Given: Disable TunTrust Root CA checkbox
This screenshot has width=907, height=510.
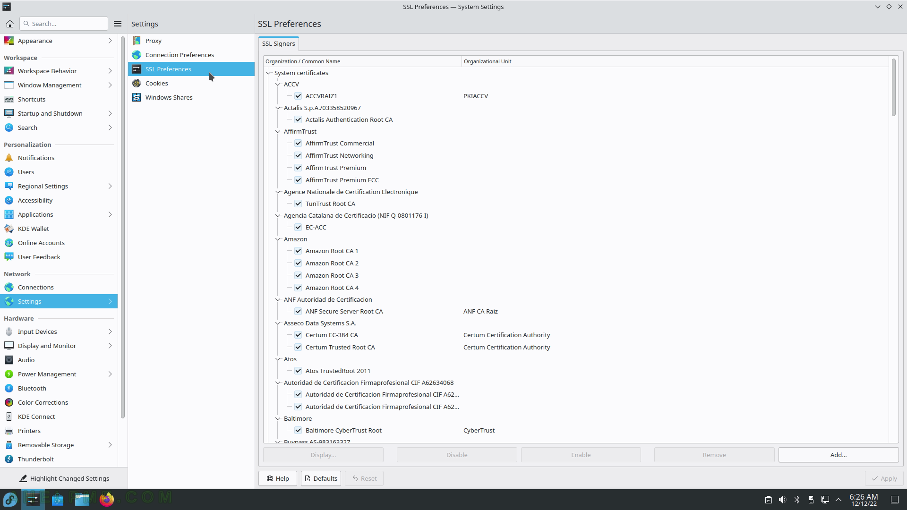Looking at the screenshot, I should pyautogui.click(x=298, y=204).
